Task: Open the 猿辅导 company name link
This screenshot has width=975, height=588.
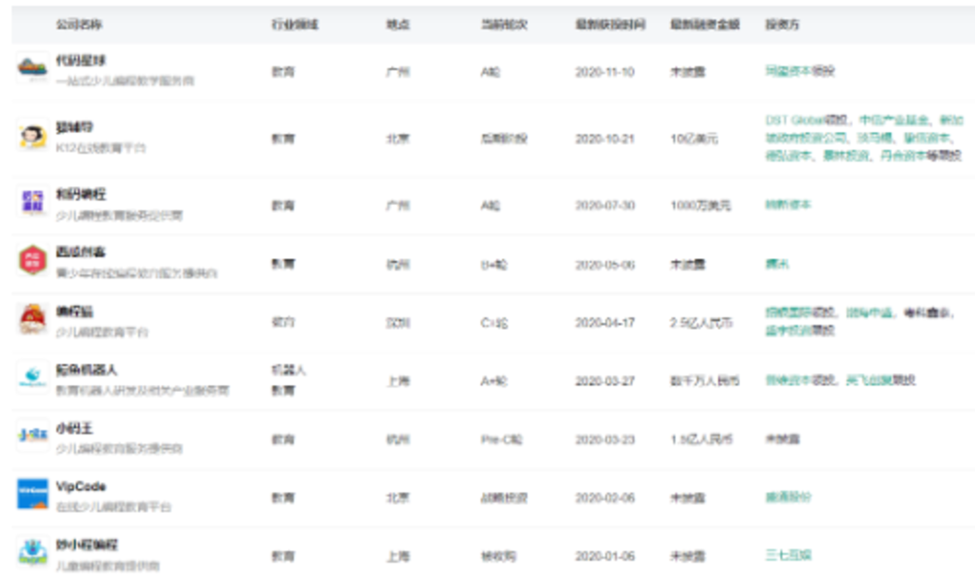Action: [74, 127]
